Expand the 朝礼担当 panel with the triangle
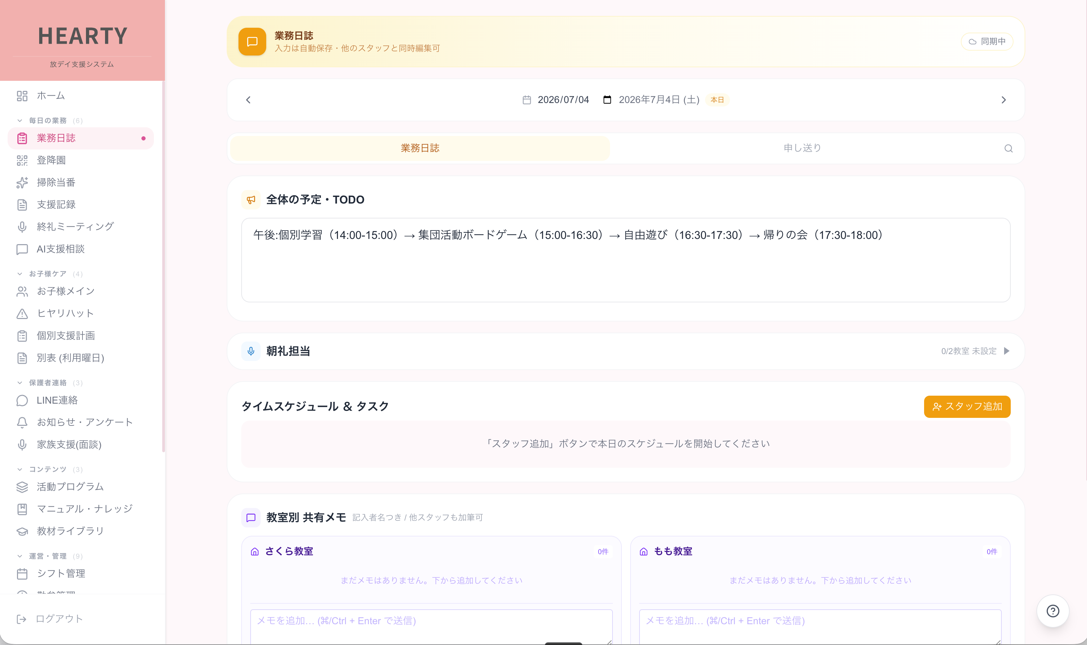This screenshot has height=645, width=1087. tap(1007, 351)
